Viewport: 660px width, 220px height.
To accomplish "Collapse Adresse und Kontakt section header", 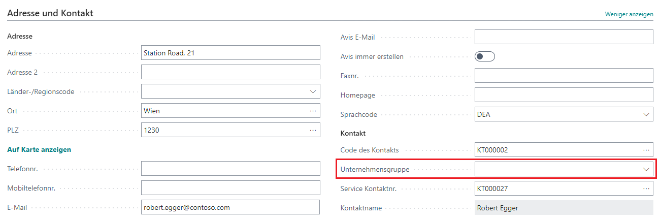I will [50, 14].
